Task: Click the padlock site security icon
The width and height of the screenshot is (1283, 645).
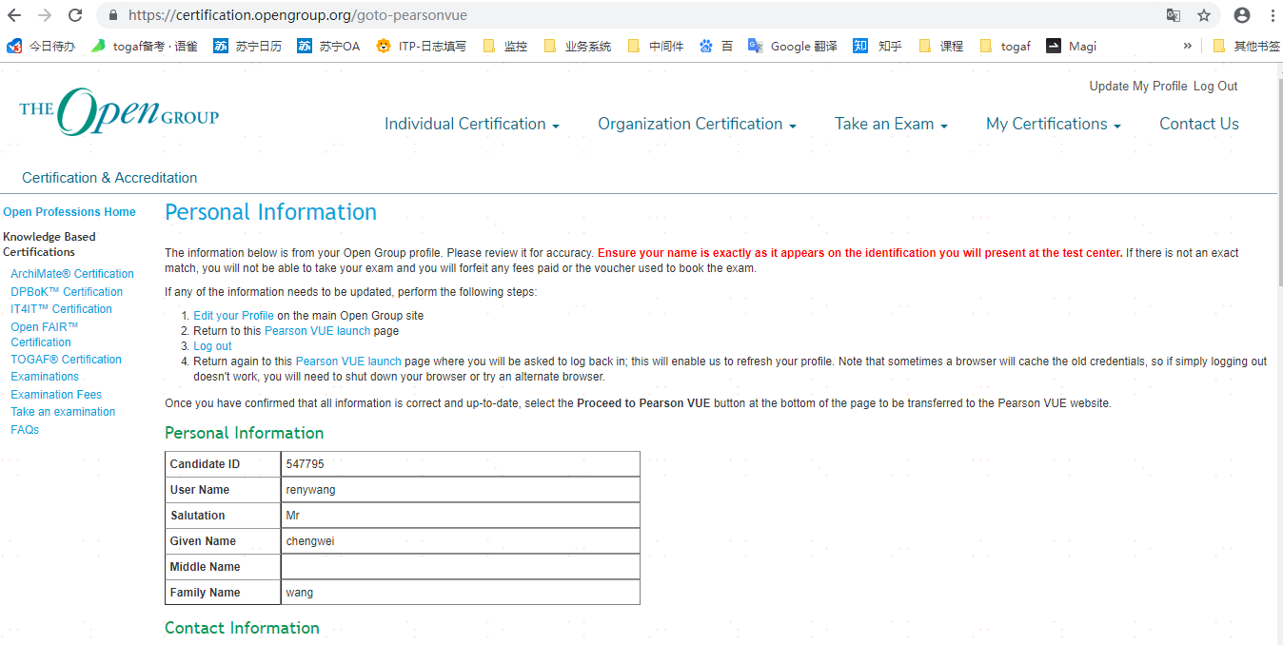Action: [113, 15]
